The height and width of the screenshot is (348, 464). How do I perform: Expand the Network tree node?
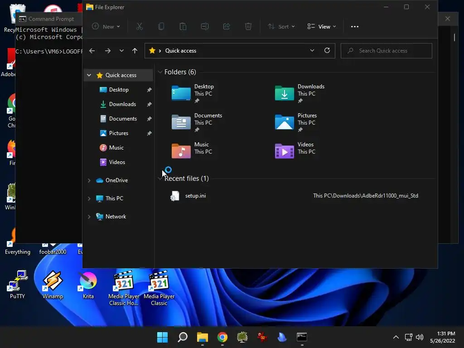pos(89,217)
